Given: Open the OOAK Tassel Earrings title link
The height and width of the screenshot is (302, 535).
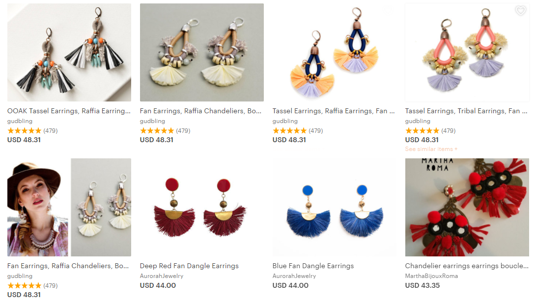Looking at the screenshot, I should click(x=69, y=111).
